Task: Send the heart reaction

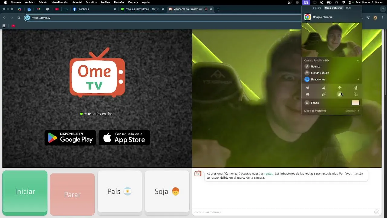Action: 308,88
